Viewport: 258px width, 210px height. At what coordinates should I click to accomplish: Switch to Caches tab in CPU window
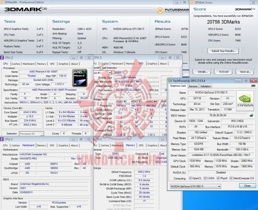point(16,64)
